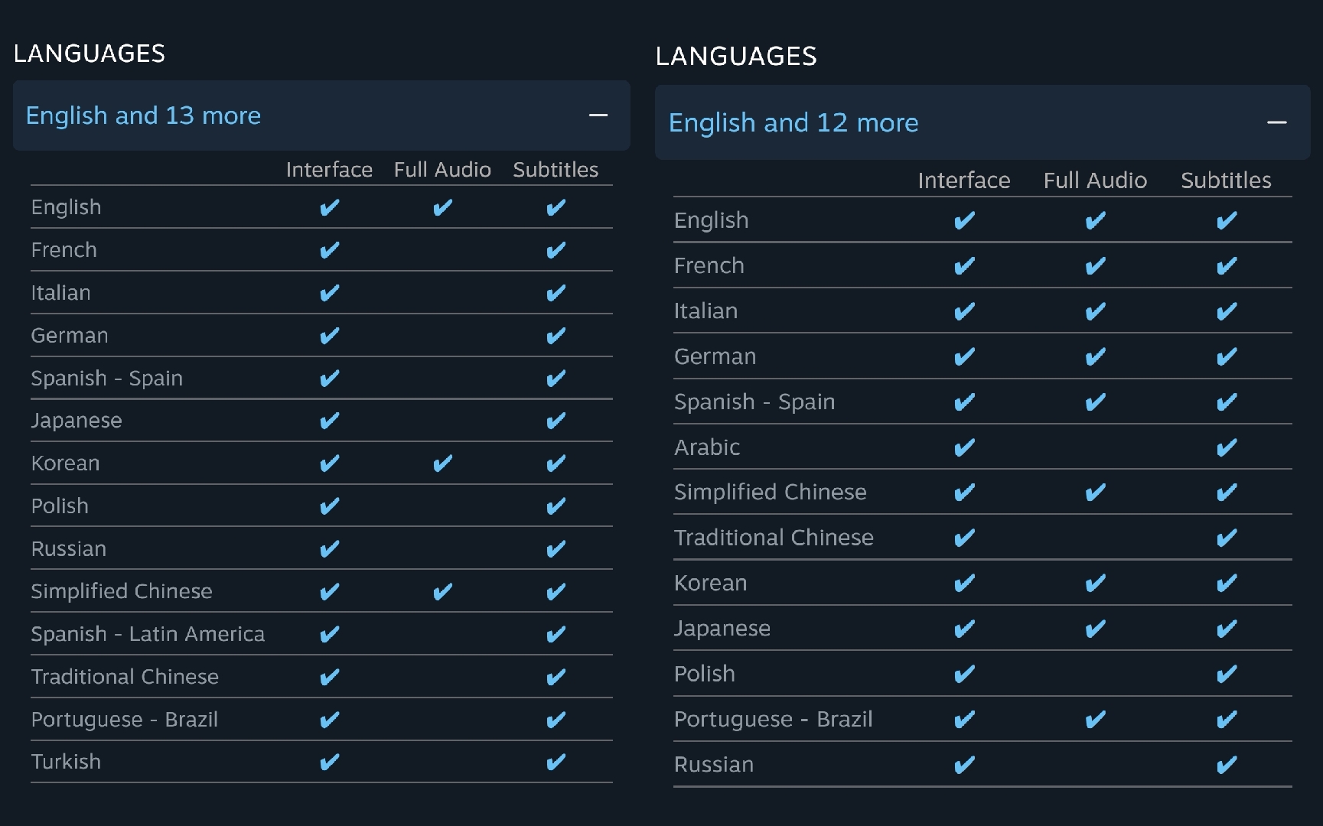Click Polish Subtitles checkmark in 13-language table
The width and height of the screenshot is (1323, 826).
click(556, 506)
